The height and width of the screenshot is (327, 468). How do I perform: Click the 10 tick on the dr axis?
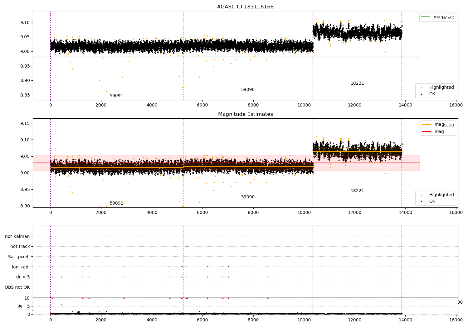click(27, 298)
